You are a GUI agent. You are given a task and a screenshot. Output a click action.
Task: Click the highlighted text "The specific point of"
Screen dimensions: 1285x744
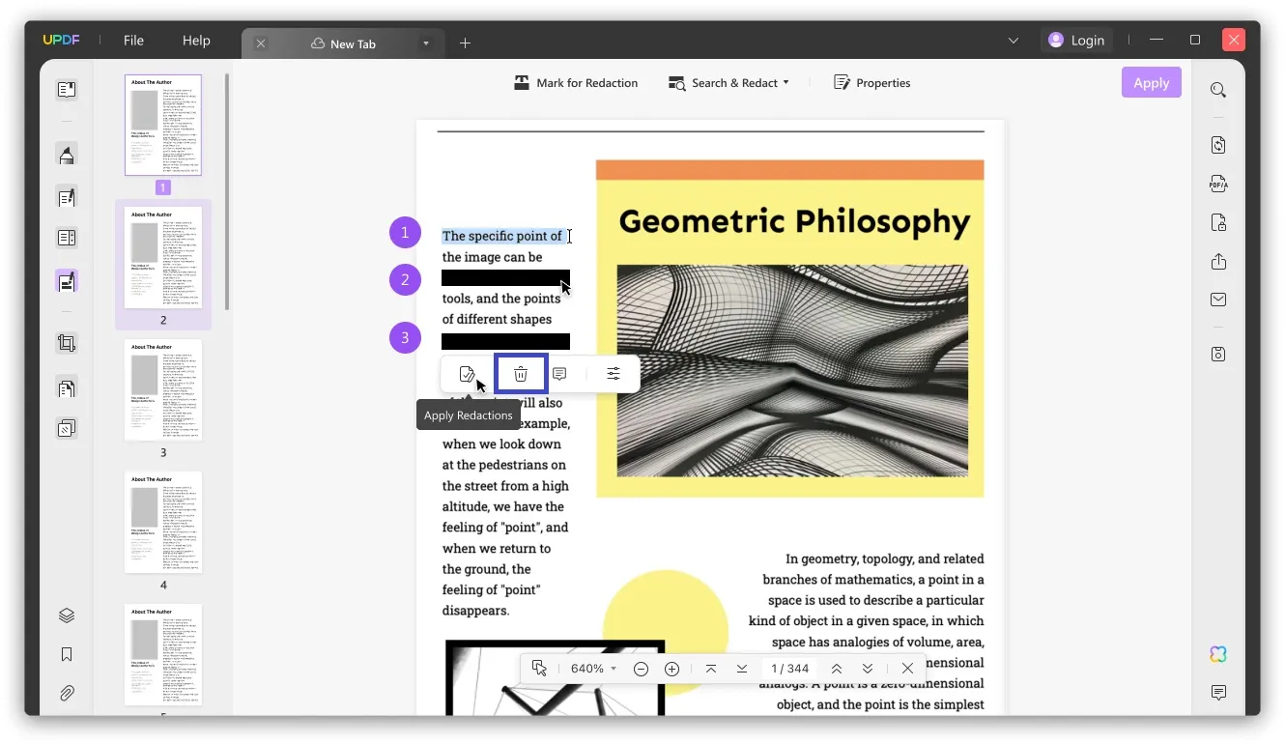pos(502,236)
